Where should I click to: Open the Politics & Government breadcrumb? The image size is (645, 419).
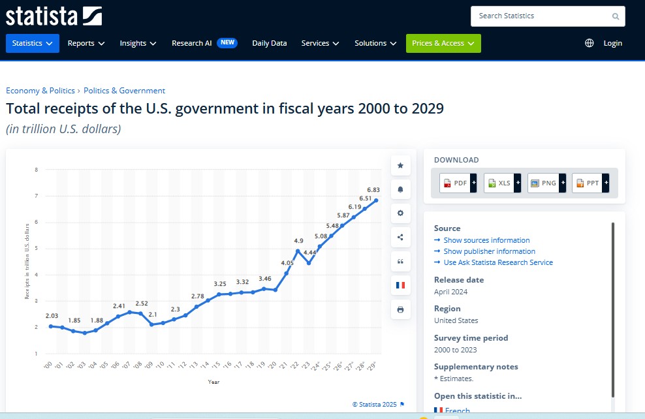tap(124, 91)
